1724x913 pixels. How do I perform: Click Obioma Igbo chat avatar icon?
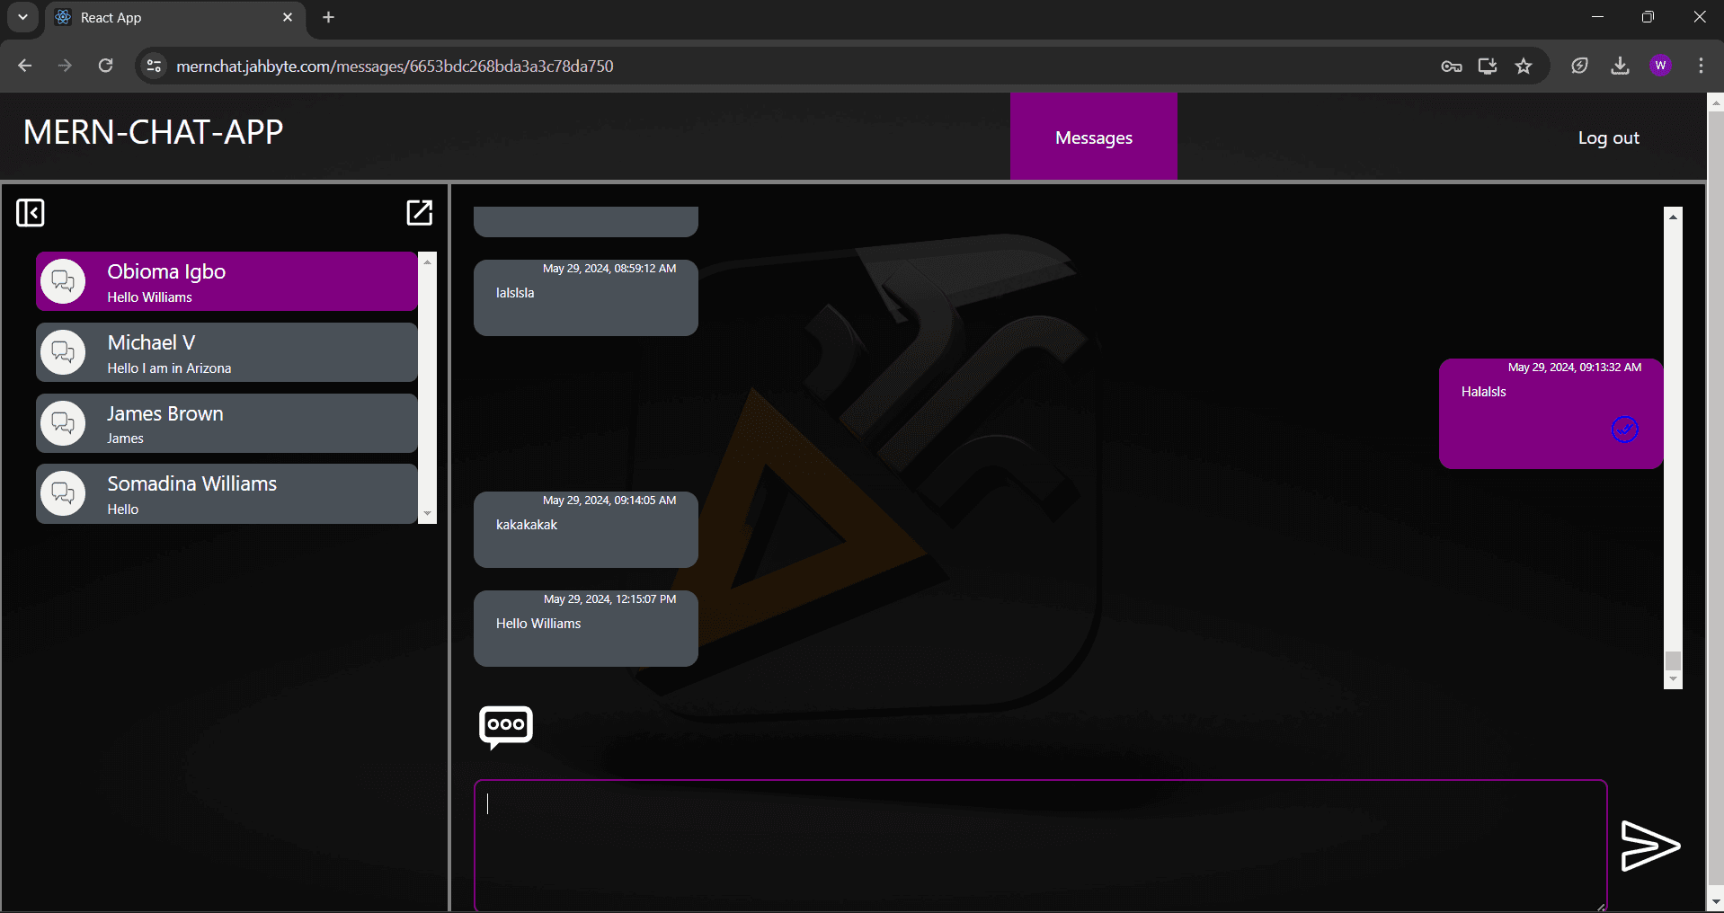[63, 281]
